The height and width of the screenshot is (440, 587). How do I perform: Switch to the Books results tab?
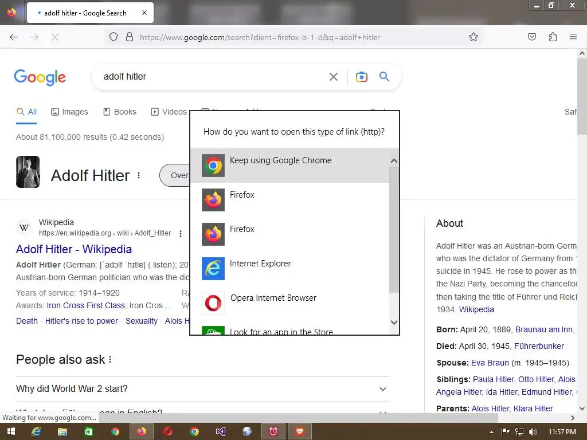[120, 112]
